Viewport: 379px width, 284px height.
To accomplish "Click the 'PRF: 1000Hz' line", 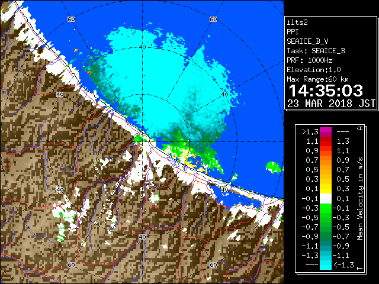I will (310, 60).
